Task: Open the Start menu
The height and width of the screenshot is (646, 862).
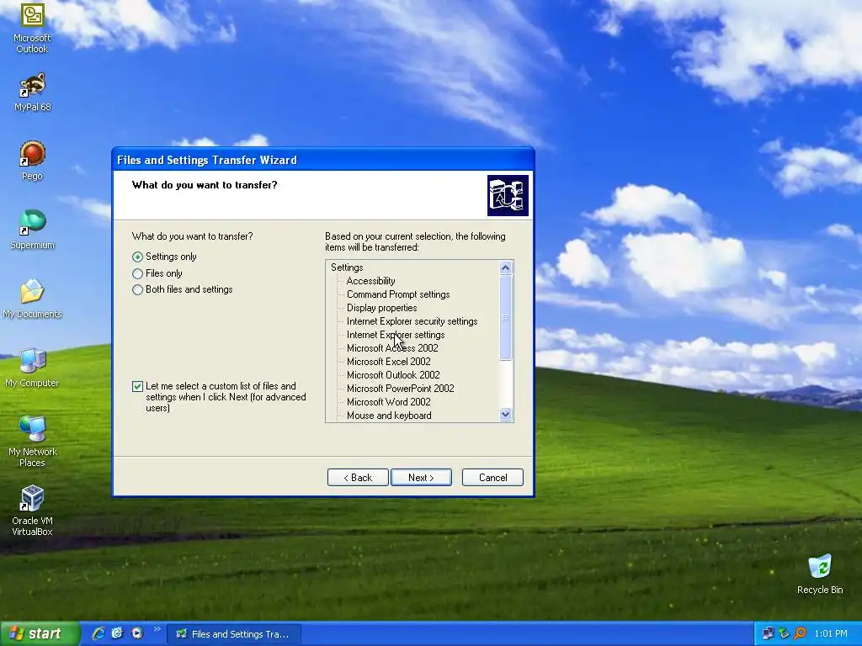Action: (40, 633)
